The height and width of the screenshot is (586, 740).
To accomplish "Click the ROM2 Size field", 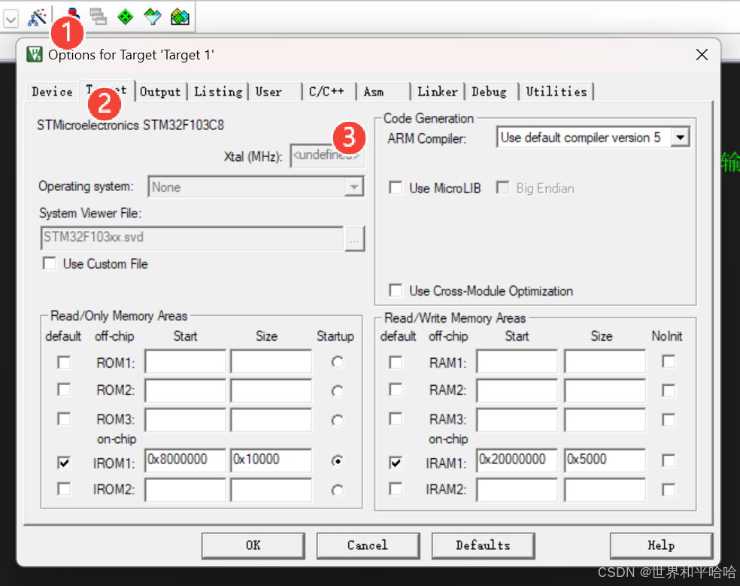I will point(271,390).
